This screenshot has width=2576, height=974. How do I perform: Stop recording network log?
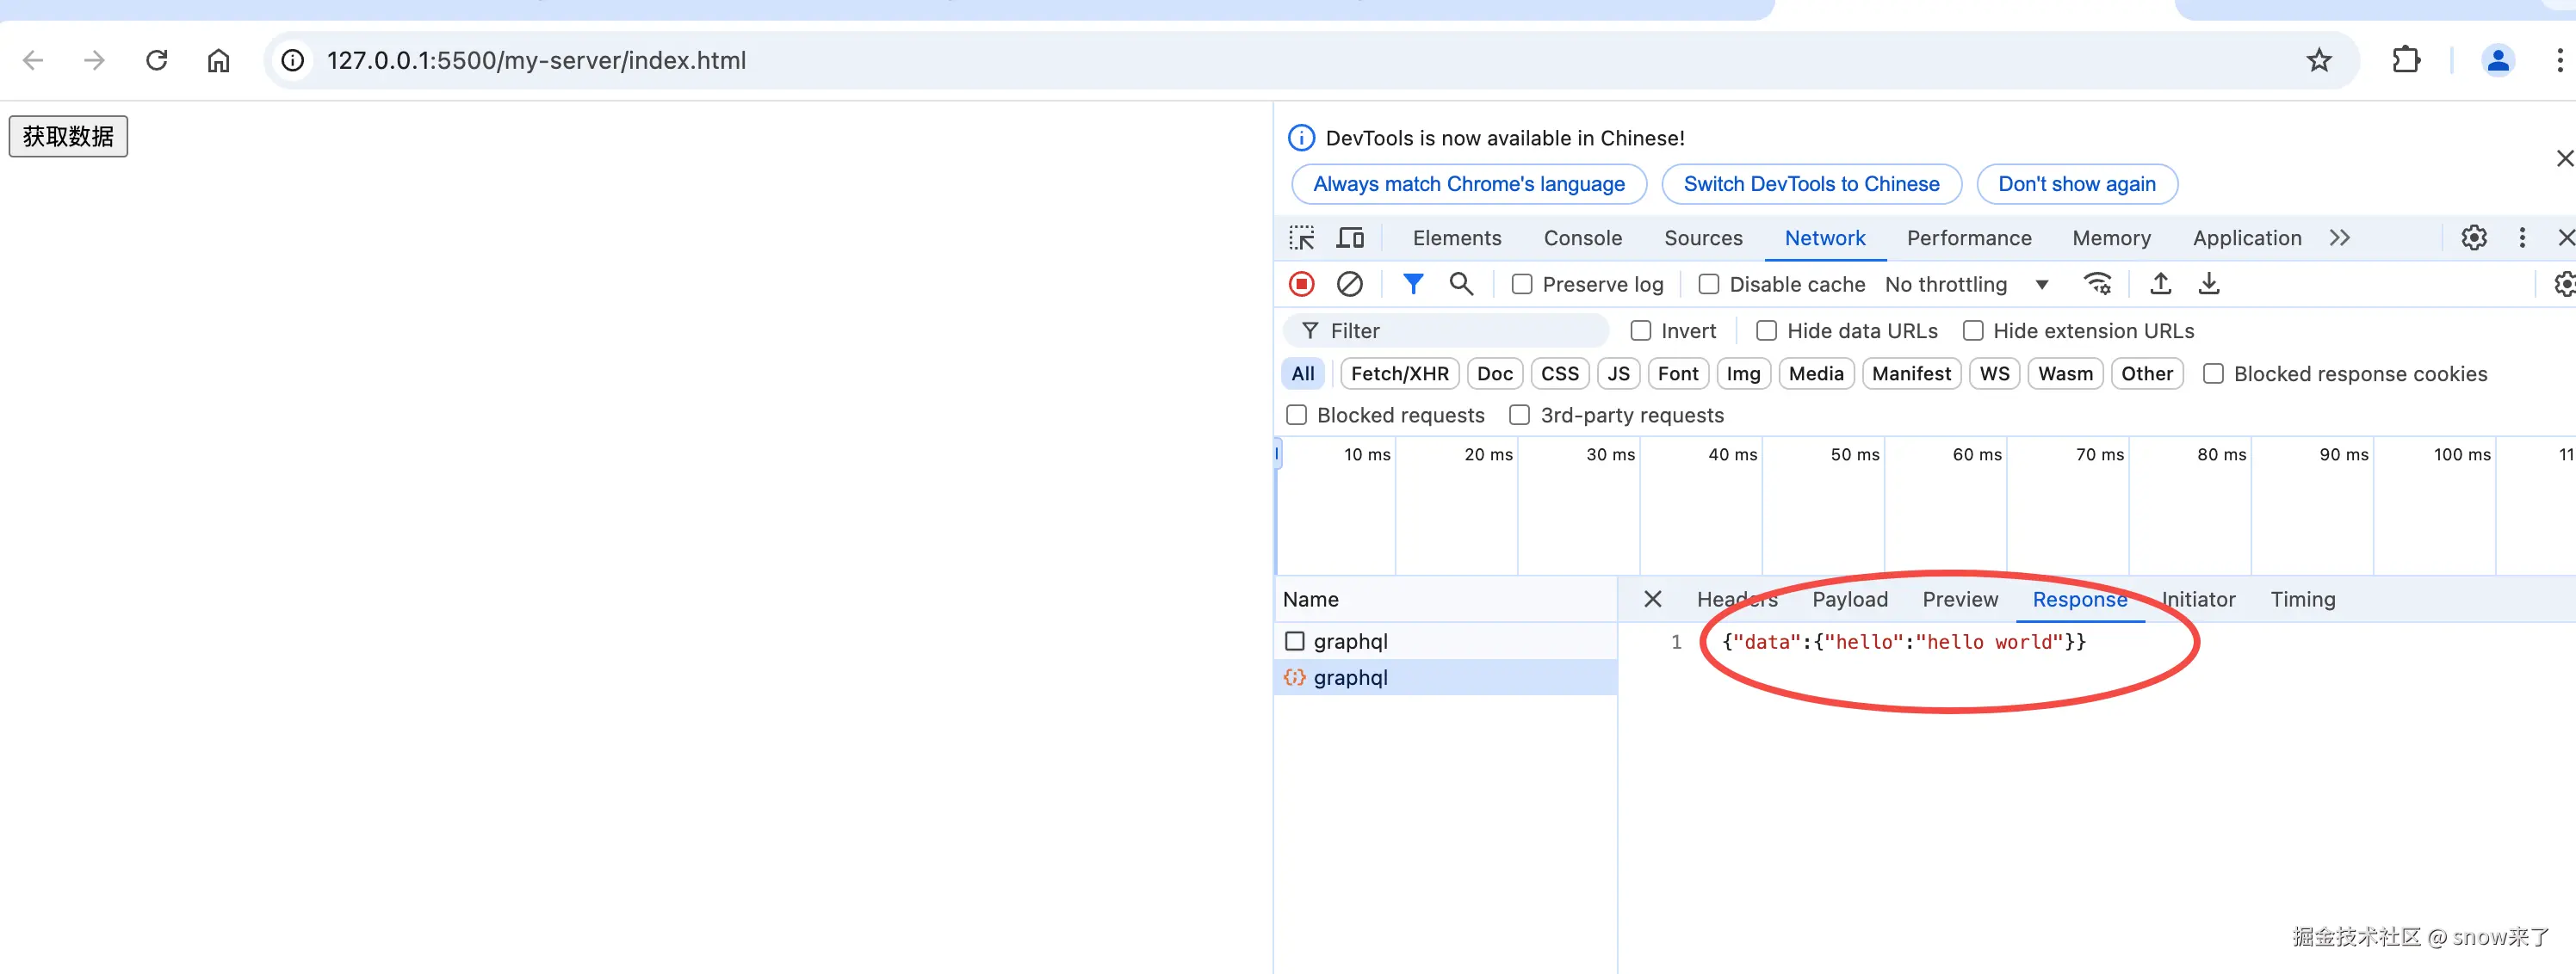[1301, 285]
